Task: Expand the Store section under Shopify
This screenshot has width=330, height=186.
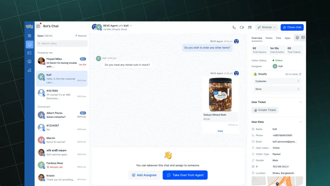Action: [x=277, y=89]
